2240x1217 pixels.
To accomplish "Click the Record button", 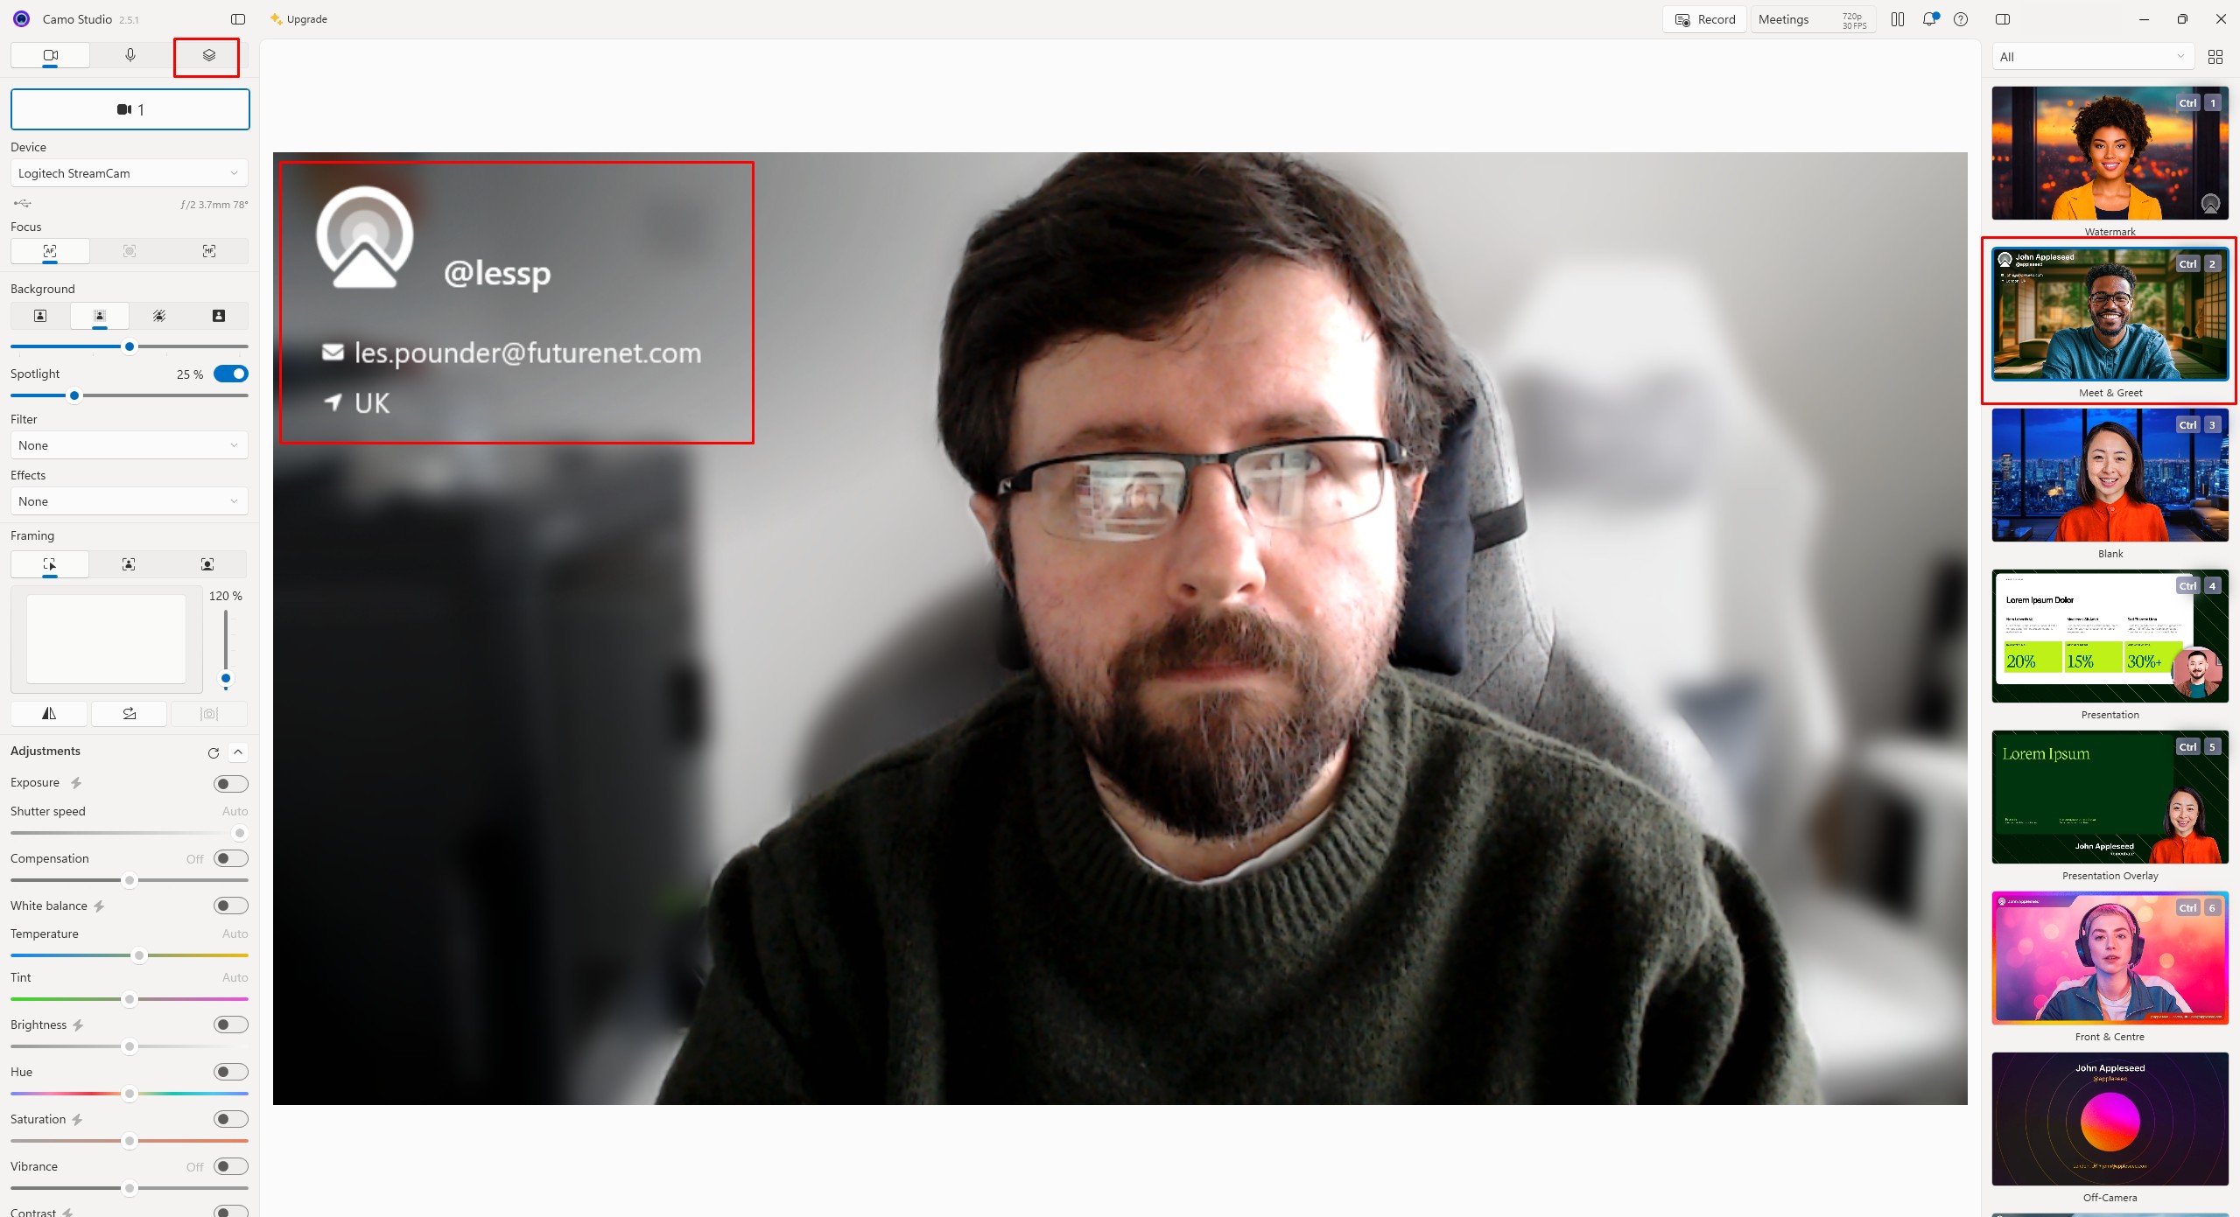I will coord(1702,18).
